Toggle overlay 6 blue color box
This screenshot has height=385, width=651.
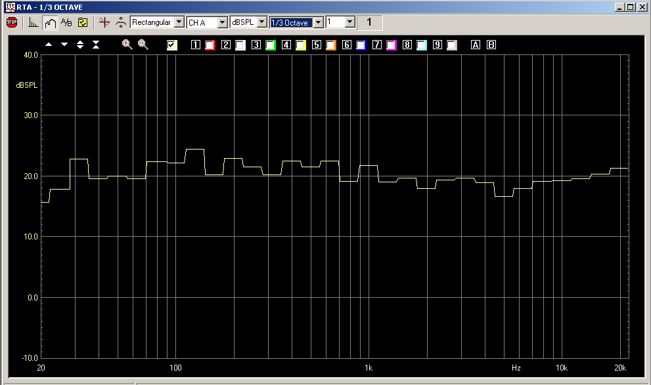[361, 45]
